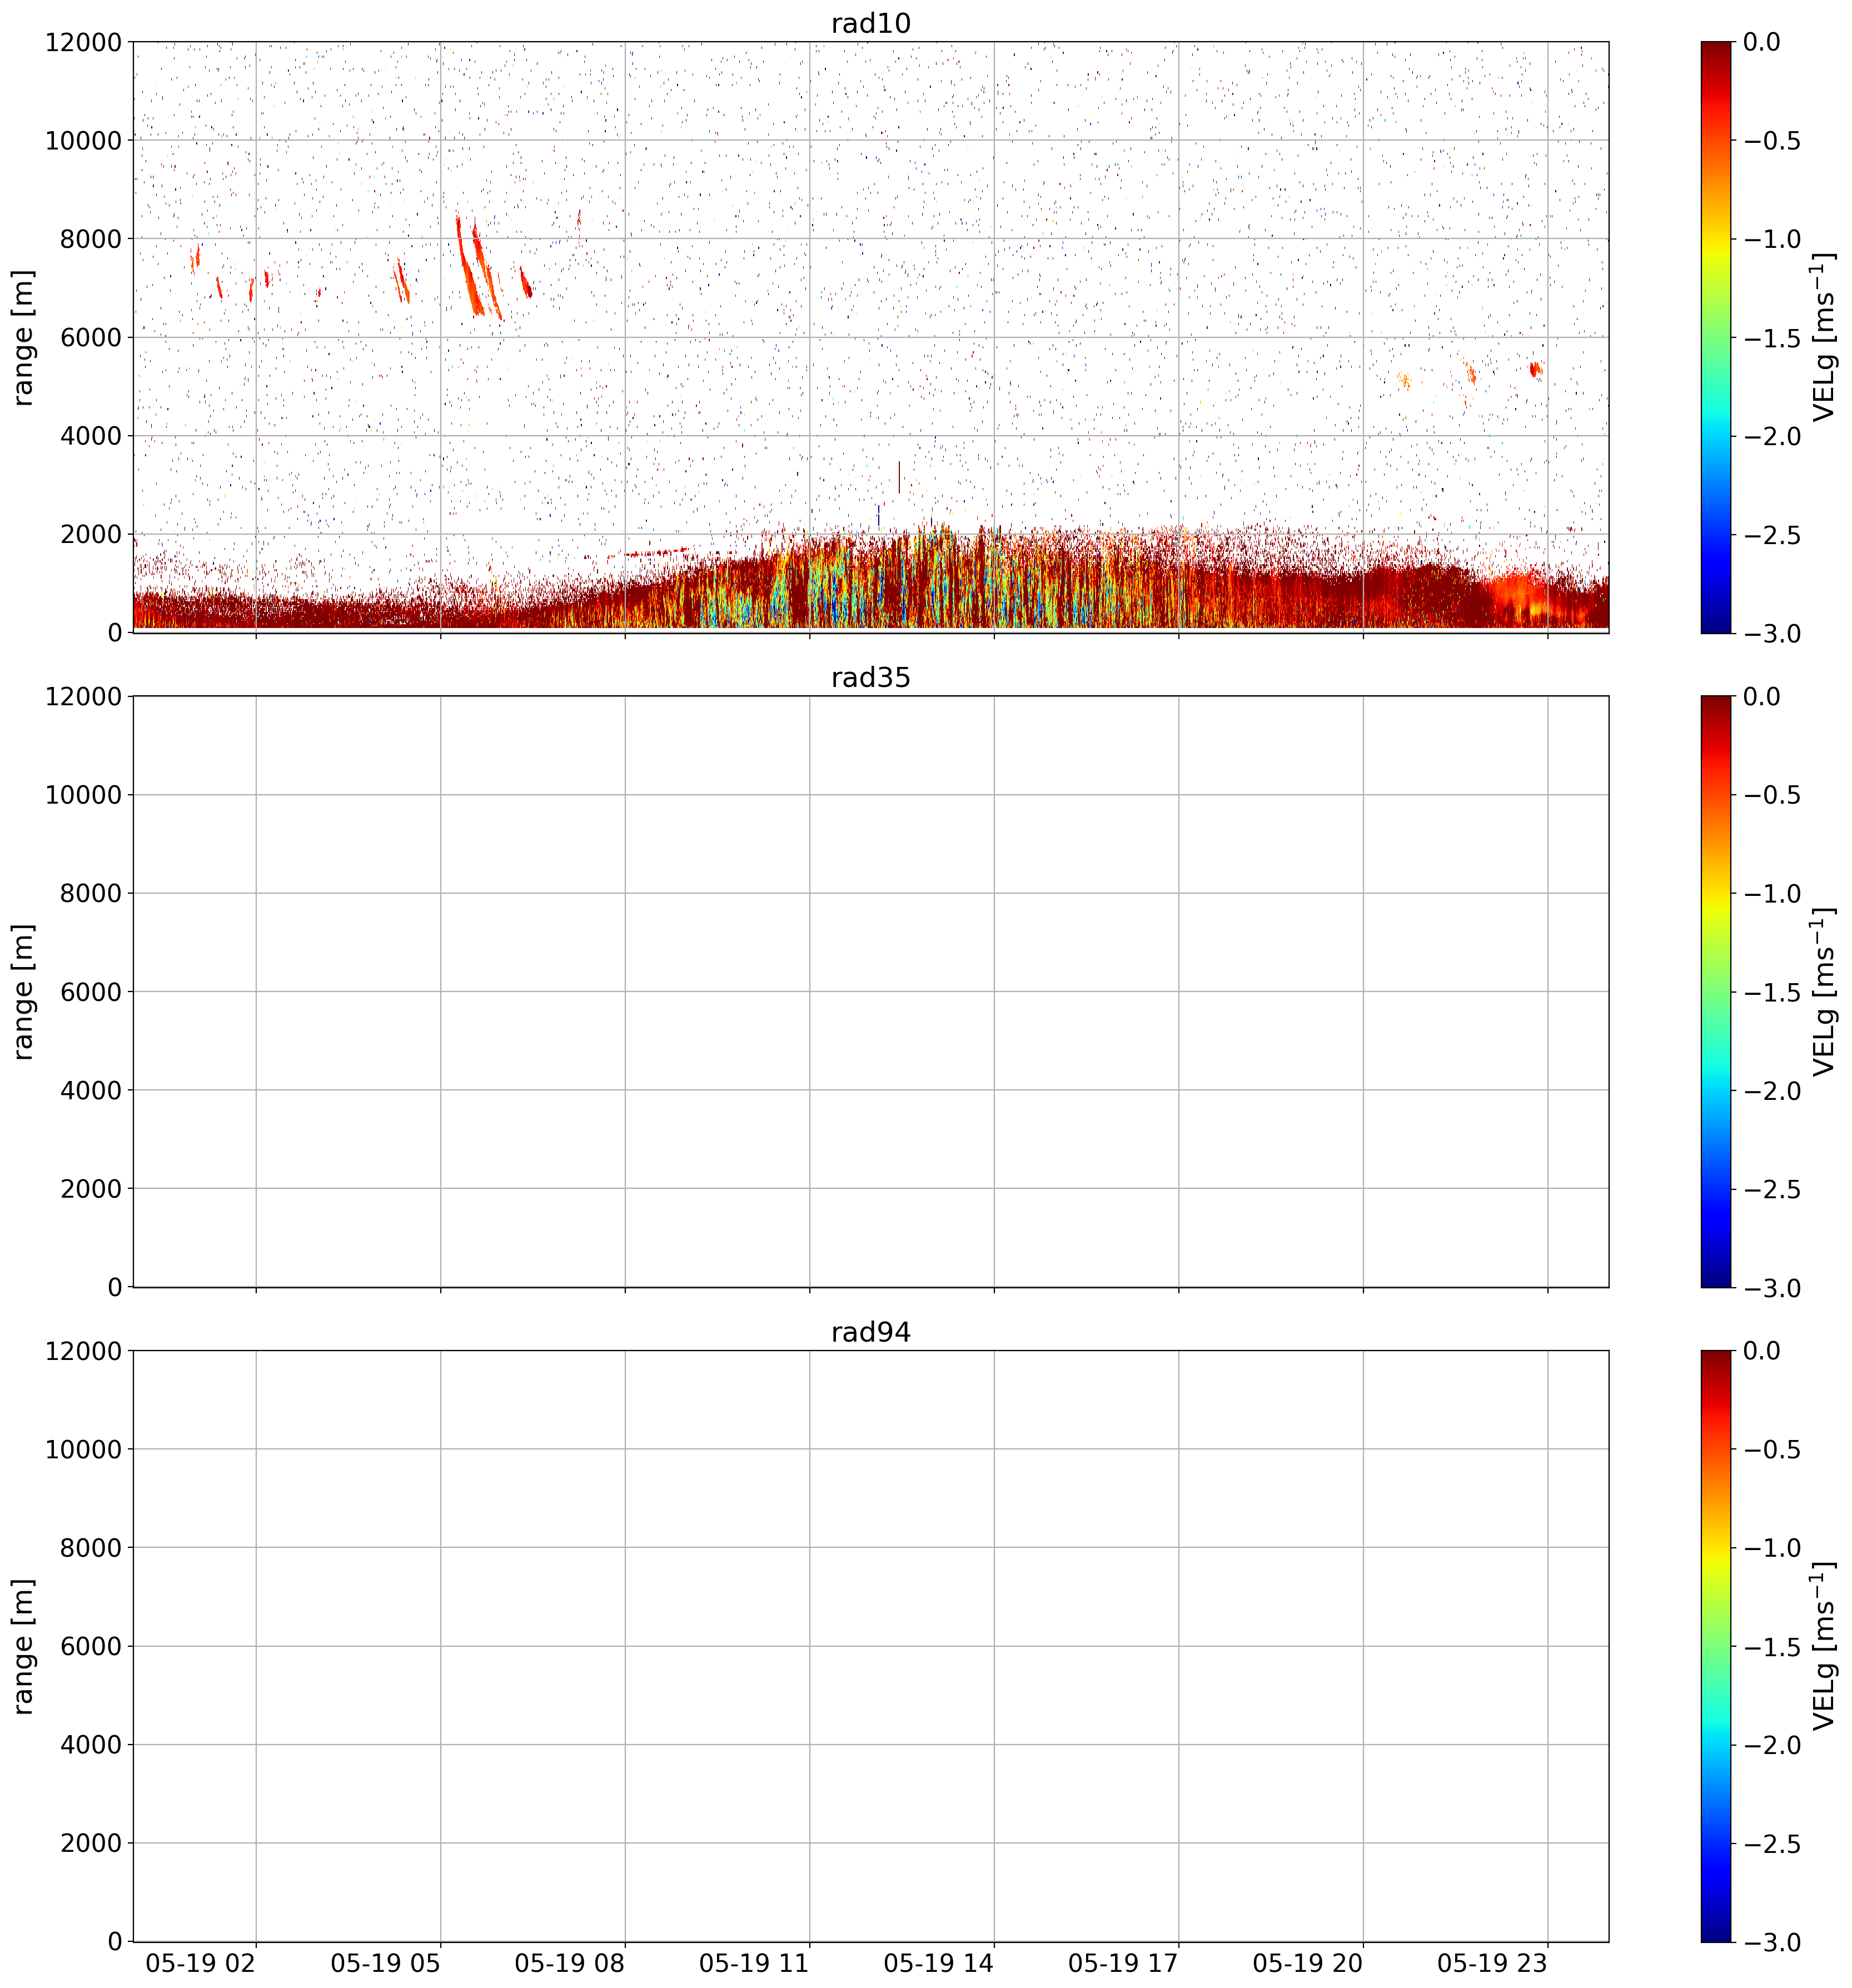
Task: Click the x-axis tick label 05-19 17
Action: pyautogui.click(x=1123, y=1964)
